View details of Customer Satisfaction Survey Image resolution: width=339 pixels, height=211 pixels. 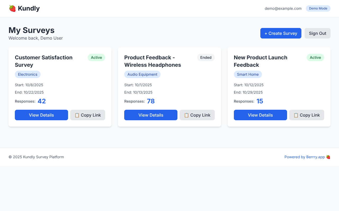pyautogui.click(x=41, y=115)
